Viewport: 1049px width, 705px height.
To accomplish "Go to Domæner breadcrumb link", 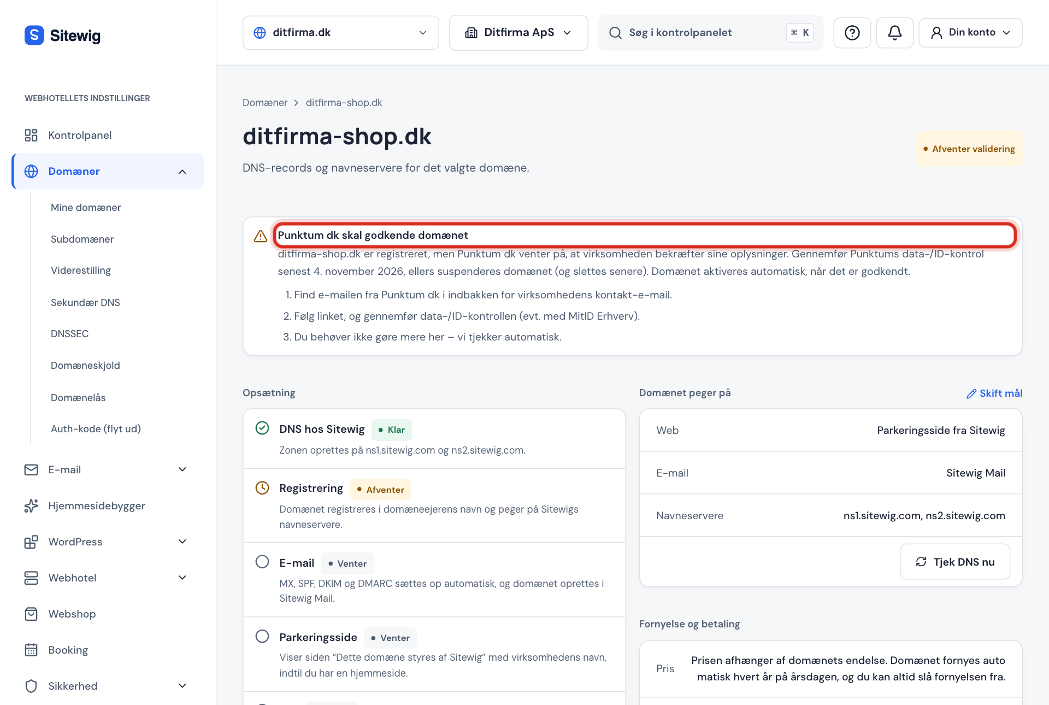I will [x=265, y=103].
